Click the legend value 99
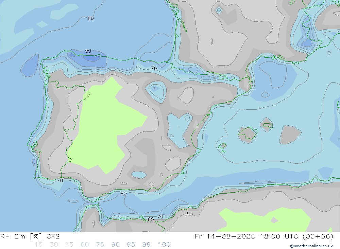The height and width of the screenshot is (249, 340). pos(146,245)
